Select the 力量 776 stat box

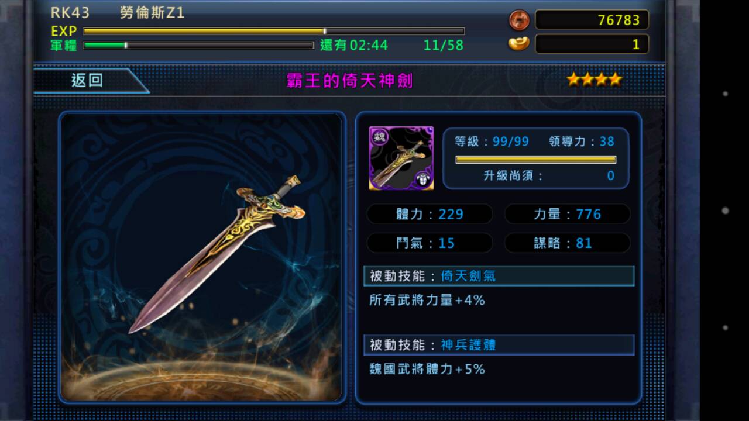pos(567,214)
